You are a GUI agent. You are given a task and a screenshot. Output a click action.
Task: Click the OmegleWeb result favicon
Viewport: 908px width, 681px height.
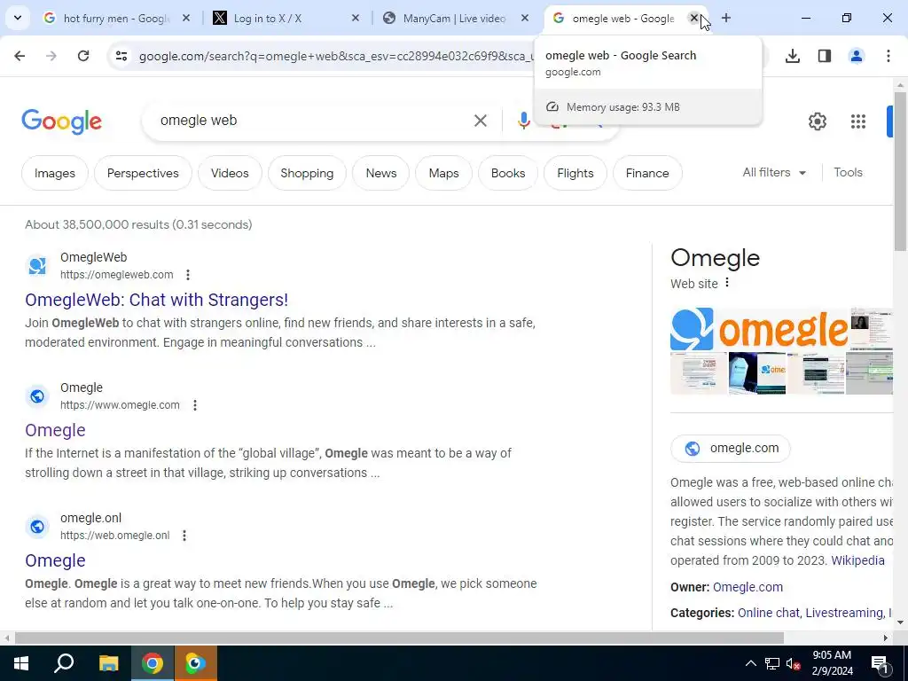(x=37, y=266)
